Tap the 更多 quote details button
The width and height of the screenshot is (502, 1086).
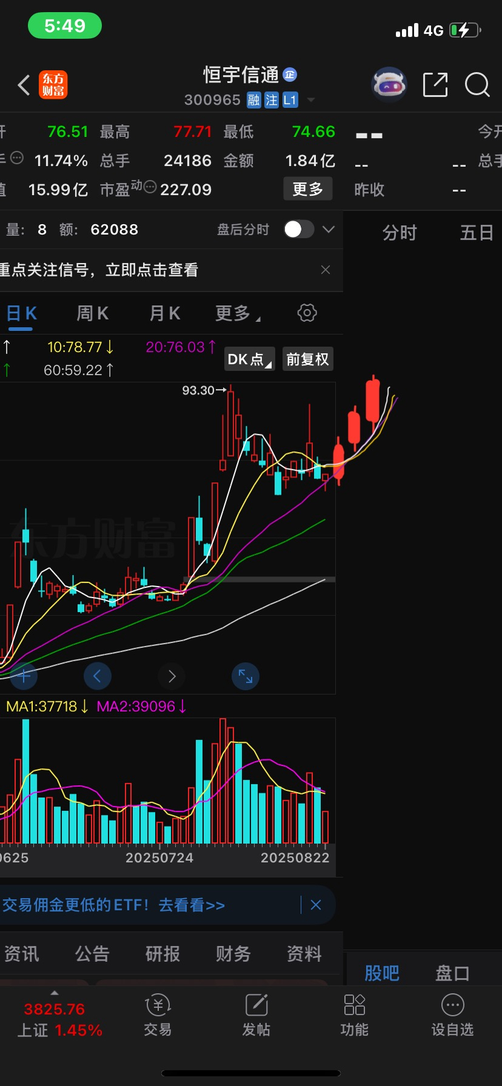pyautogui.click(x=308, y=189)
